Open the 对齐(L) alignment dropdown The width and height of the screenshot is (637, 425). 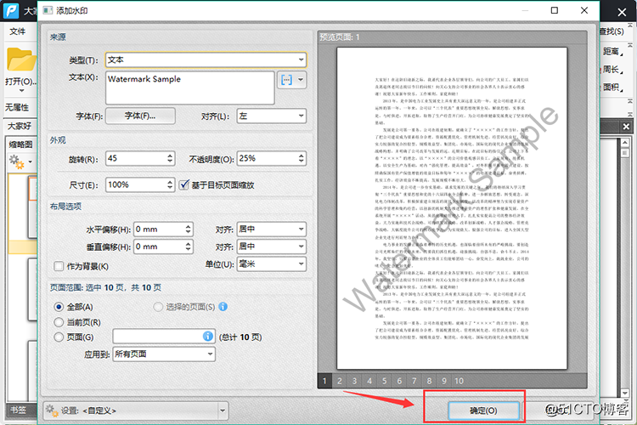tap(272, 116)
